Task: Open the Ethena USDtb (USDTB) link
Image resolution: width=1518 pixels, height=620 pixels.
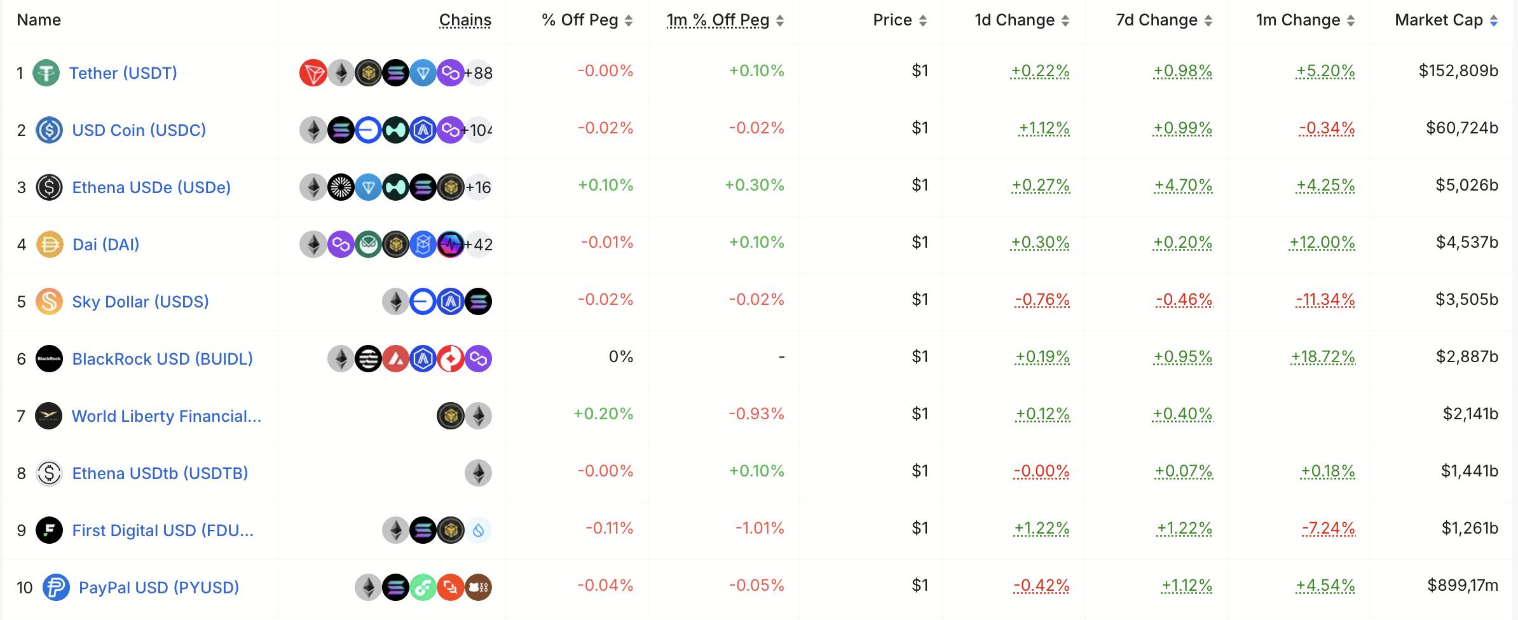Action: (x=160, y=473)
